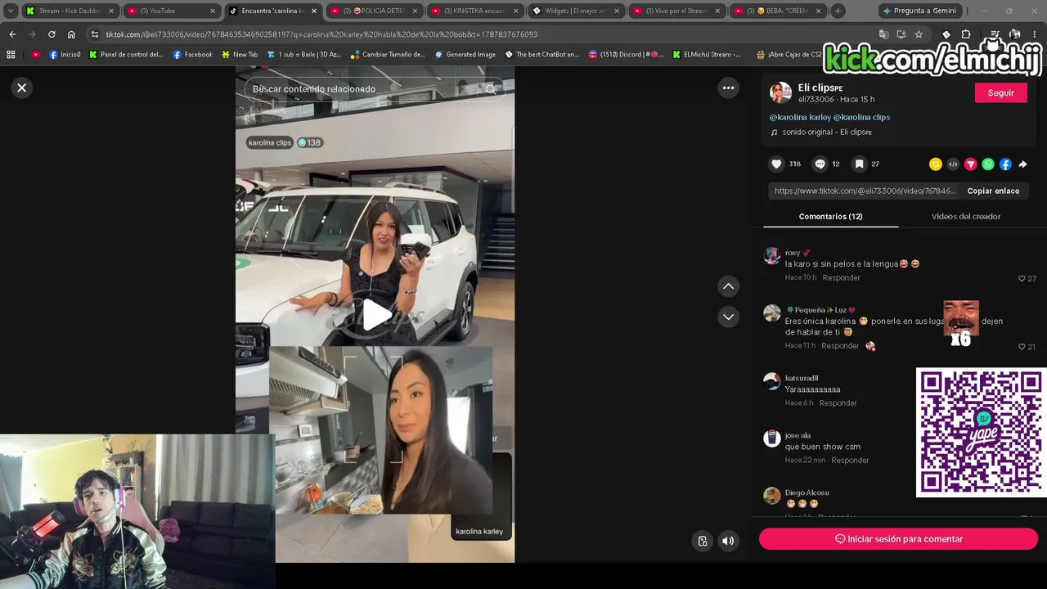Open the three-dot more options menu
Viewport: 1047px width, 589px height.
click(x=728, y=88)
